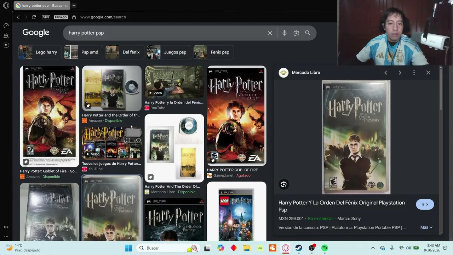The height and width of the screenshot is (255, 453).
Task: Open the Windows Start menu
Action: (128, 248)
